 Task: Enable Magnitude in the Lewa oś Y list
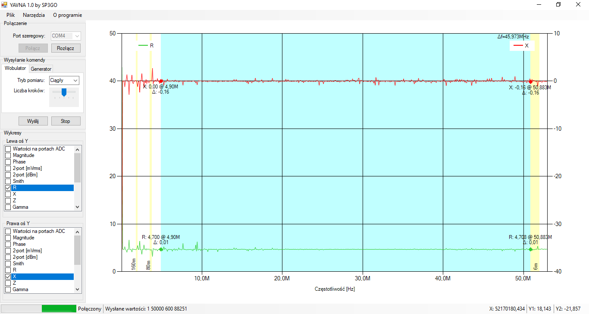[8, 155]
